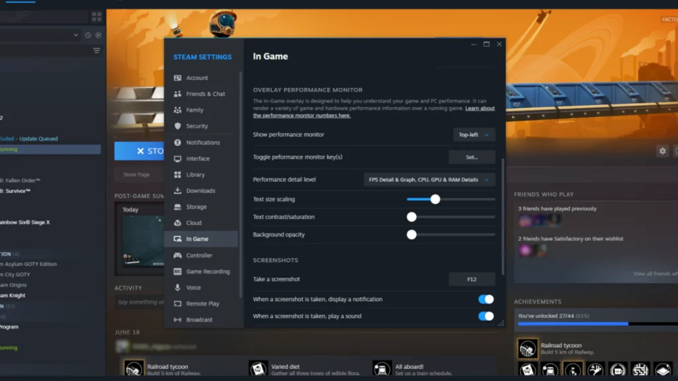
Task: Switch to the Interface settings tab
Action: [201, 159]
